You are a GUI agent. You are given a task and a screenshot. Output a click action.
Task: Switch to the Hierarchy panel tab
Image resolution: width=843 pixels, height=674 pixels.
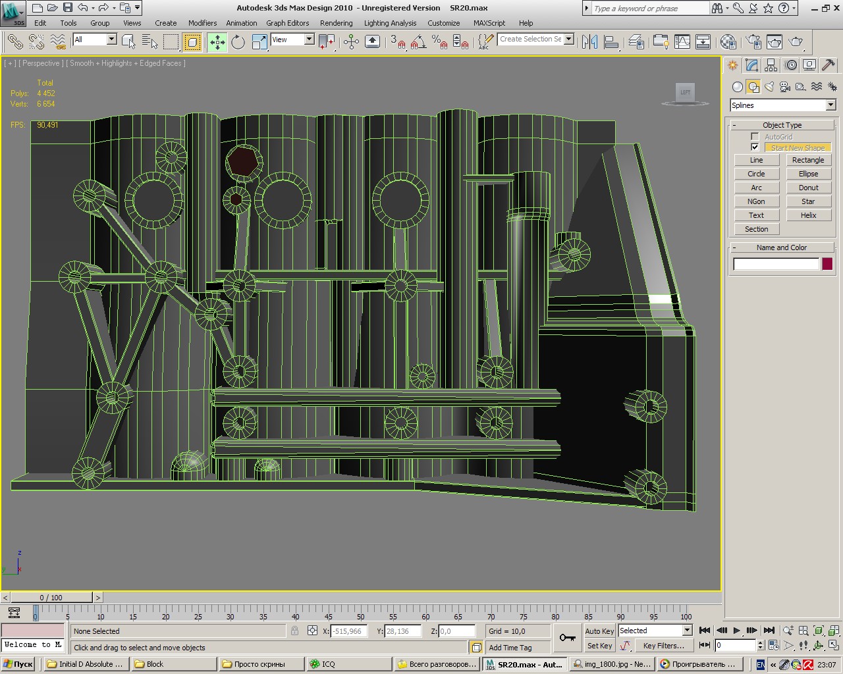(x=771, y=65)
